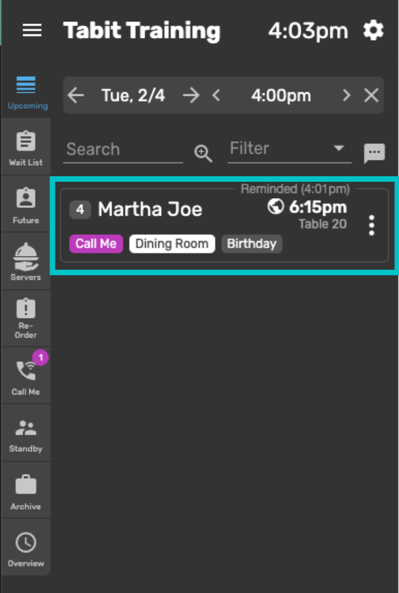Open the Martha Joe reservation

click(224, 226)
